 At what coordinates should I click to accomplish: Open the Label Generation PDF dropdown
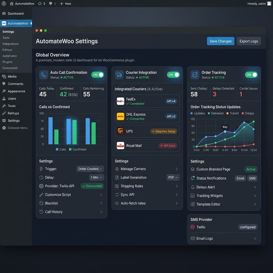point(173,177)
